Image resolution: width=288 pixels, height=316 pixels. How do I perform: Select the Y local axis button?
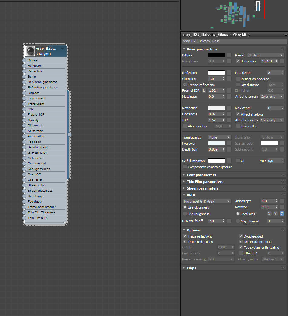point(276,214)
